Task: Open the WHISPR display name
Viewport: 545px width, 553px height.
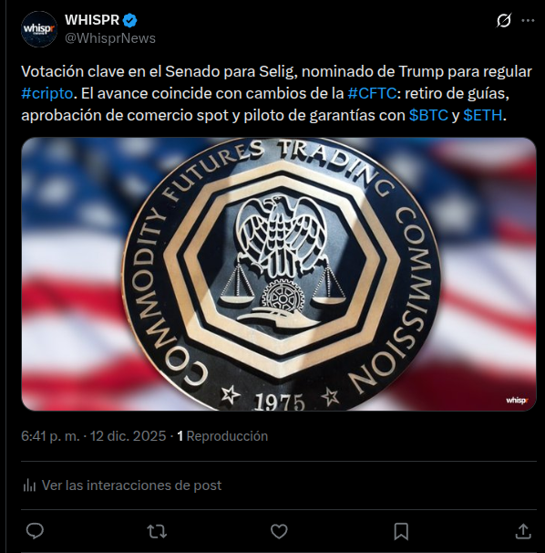Action: (92, 20)
